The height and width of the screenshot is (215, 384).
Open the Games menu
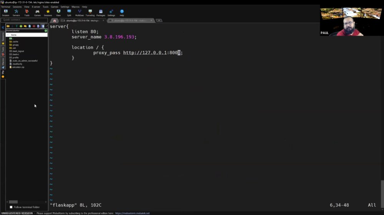click(55, 7)
